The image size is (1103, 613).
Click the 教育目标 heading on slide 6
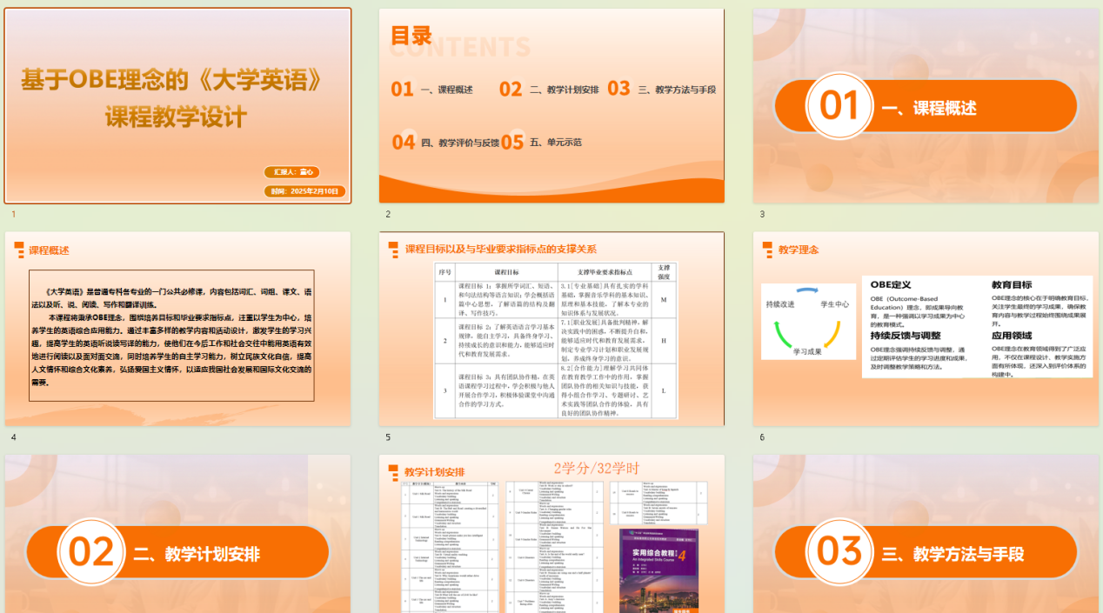coord(1012,284)
